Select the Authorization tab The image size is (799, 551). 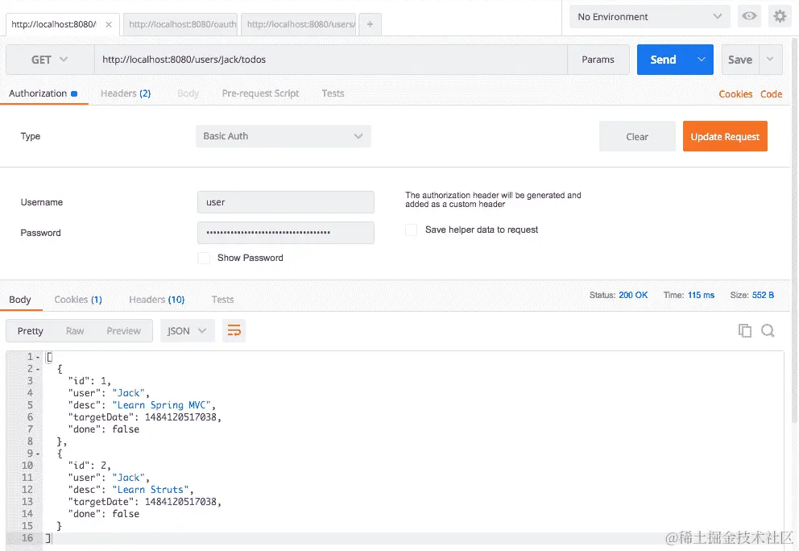point(43,93)
